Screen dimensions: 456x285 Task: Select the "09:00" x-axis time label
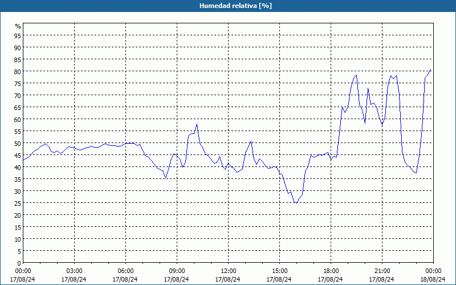pyautogui.click(x=177, y=271)
